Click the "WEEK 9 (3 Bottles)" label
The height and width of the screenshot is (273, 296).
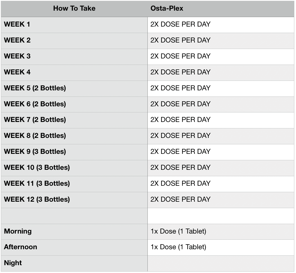(x=35, y=152)
